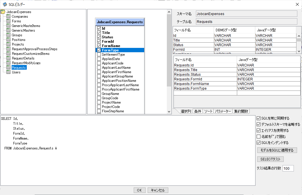The image size is (302, 195).
Task: Click the RequestDetails table icon
Action: (8, 58)
